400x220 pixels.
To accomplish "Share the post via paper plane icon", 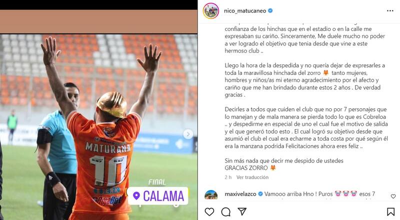I will tap(242, 212).
